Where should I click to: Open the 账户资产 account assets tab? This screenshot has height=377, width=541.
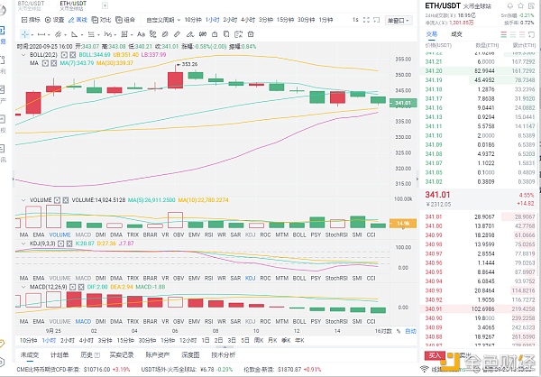click(158, 355)
